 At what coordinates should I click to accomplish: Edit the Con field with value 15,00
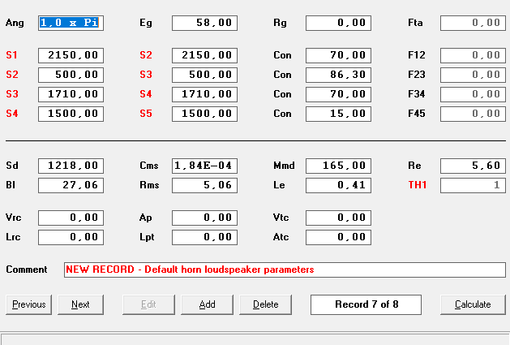pos(338,114)
